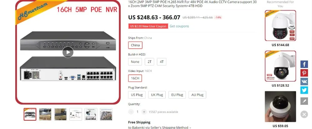Viewport: 312px width, 129px height.
Task: Expand the Seller's Shipping Method dropdown
Action: click(160, 127)
